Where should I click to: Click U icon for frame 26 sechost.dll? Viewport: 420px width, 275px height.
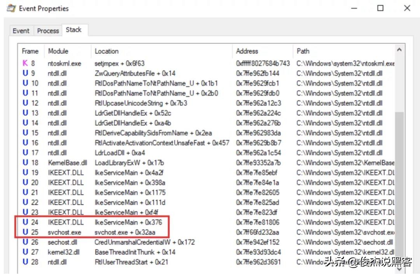coord(25,242)
